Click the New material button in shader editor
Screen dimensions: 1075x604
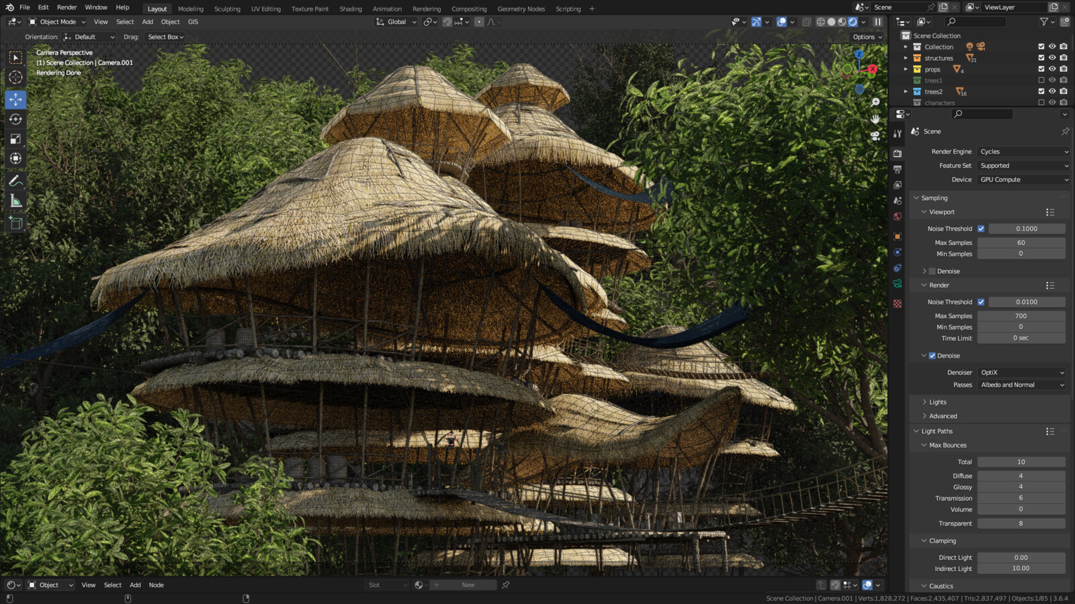468,585
